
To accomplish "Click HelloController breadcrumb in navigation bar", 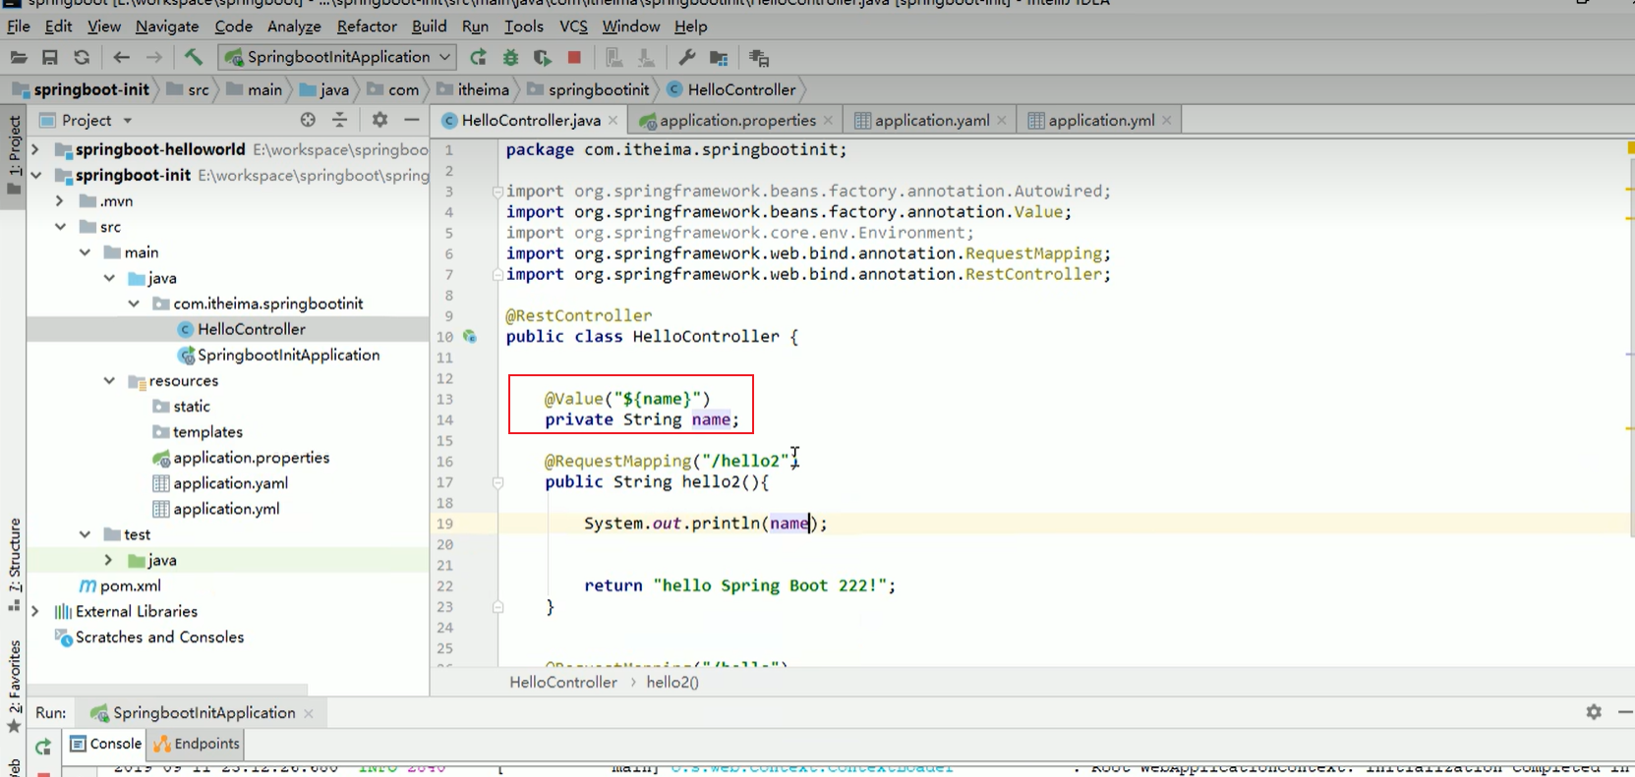I will [730, 89].
